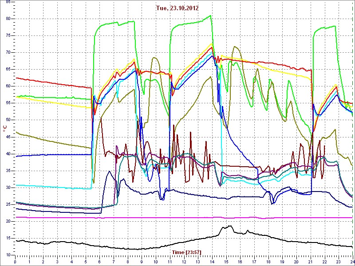This screenshot has width=355, height=266.
Task: Click hour 12 on the time axis
Action: click(184, 262)
